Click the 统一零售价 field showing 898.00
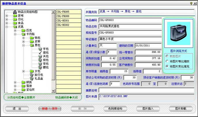Screen dimensions: 198x117 point(148,52)
